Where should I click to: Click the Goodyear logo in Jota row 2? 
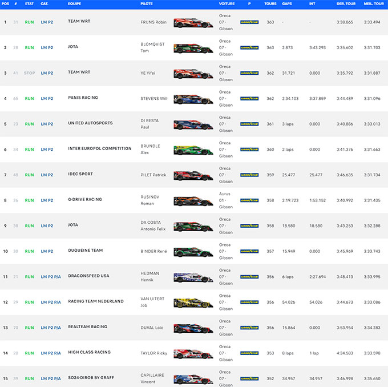coord(249,48)
